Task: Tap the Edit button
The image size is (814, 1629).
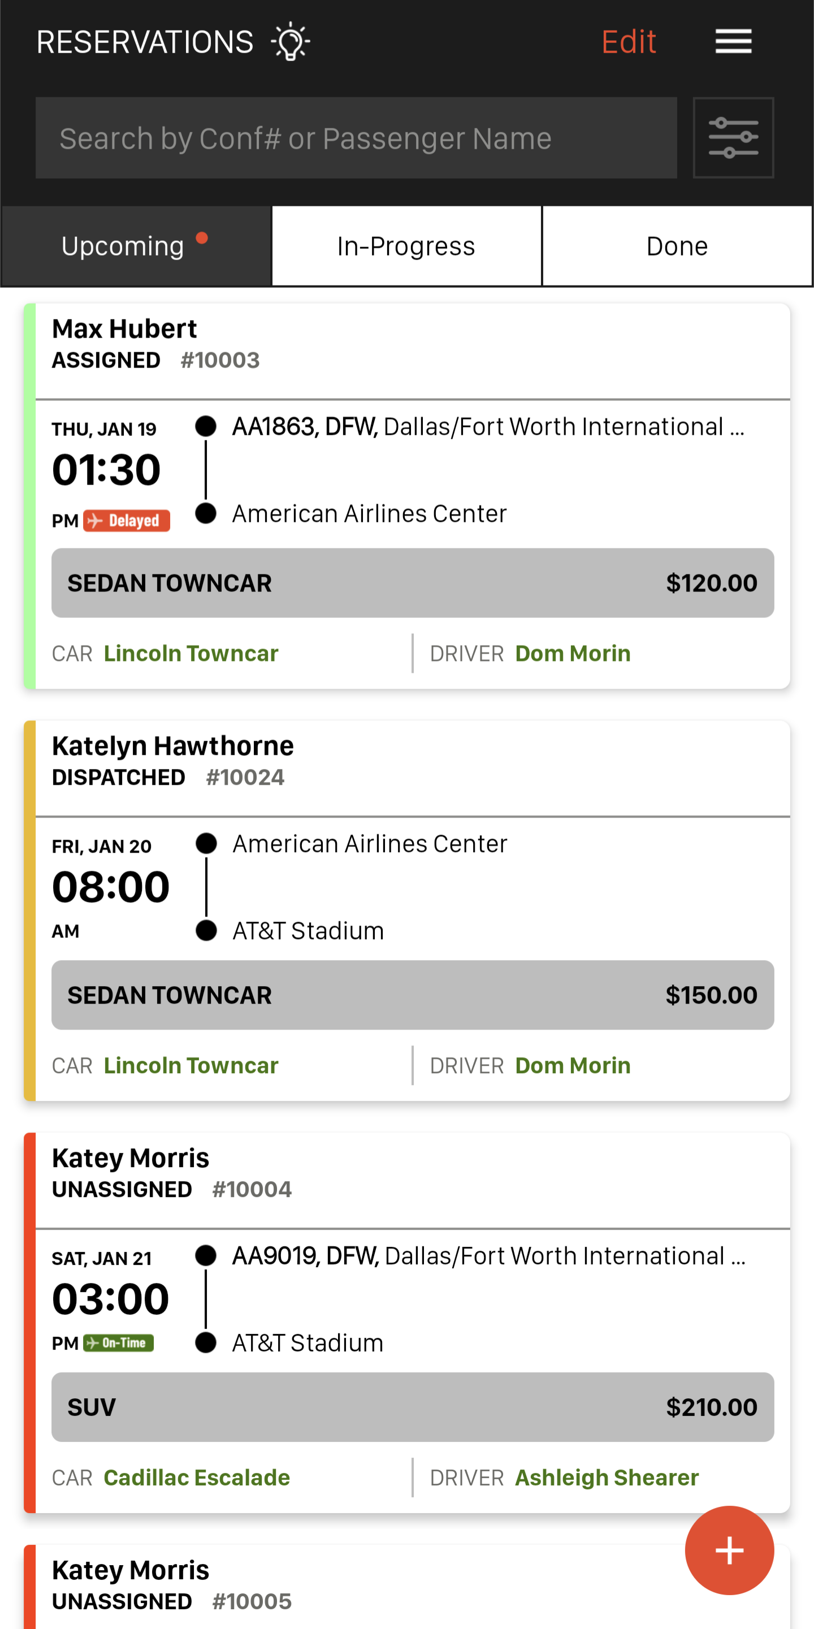Action: point(628,42)
